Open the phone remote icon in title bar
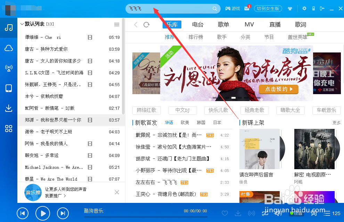Viewport: 344px width, 222px height. [x=313, y=9]
